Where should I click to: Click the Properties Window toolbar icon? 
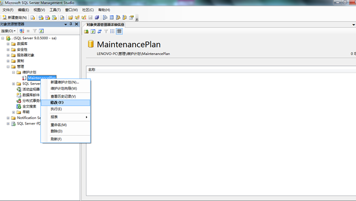coord(131,18)
